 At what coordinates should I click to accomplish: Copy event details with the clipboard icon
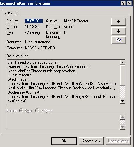tap(119, 40)
